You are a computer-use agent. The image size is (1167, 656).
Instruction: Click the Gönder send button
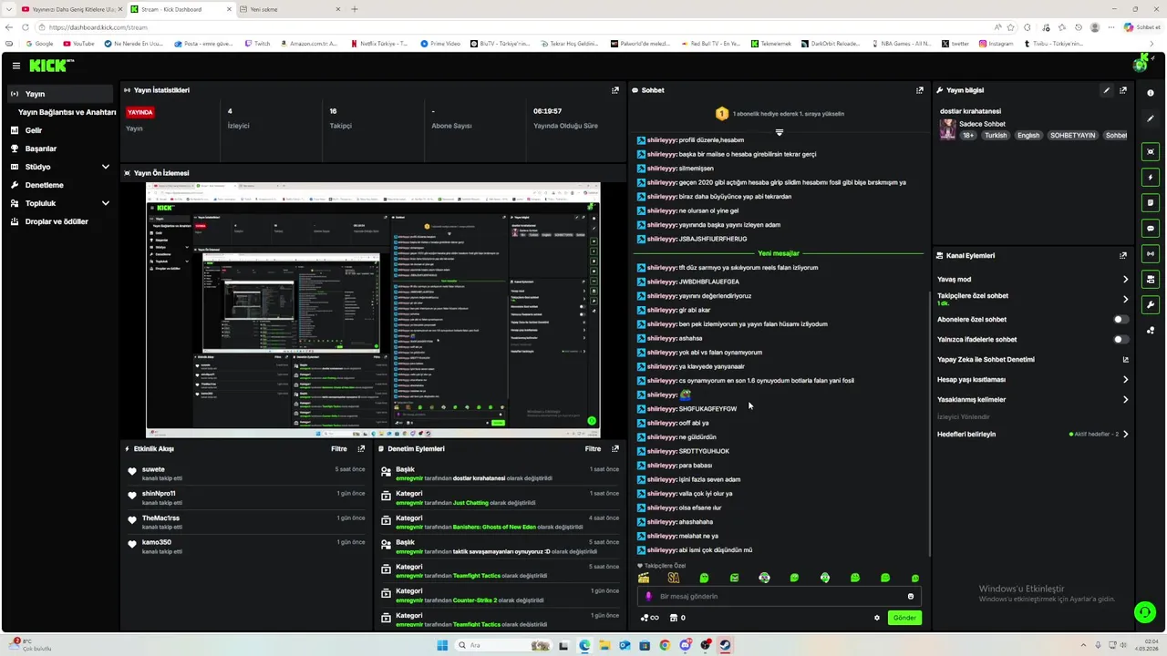point(904,618)
